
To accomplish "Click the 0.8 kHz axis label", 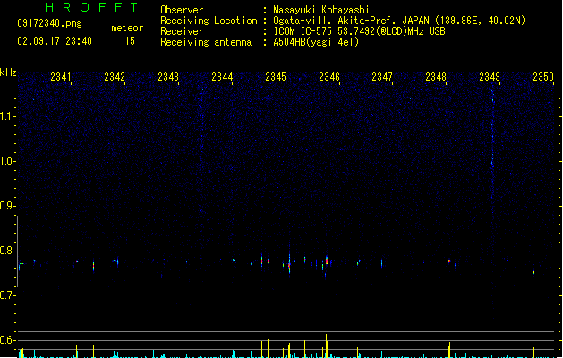I will pos(7,251).
